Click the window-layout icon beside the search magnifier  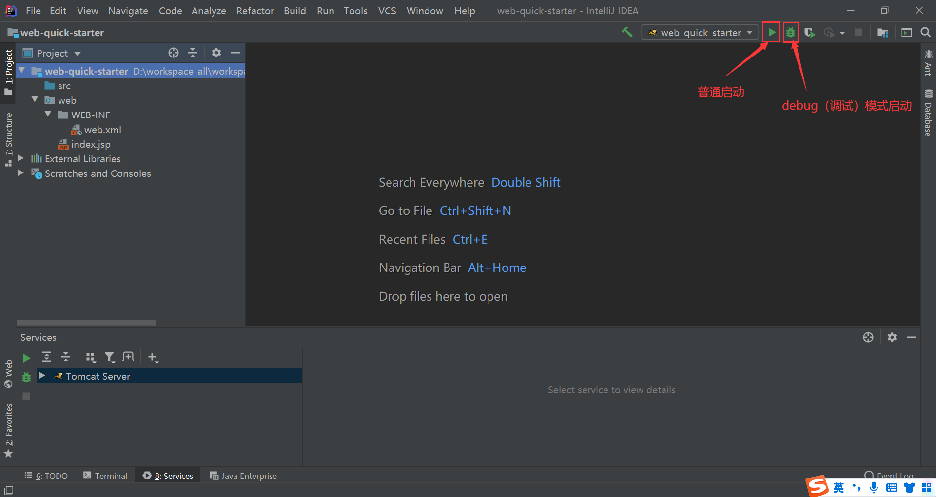(x=907, y=33)
